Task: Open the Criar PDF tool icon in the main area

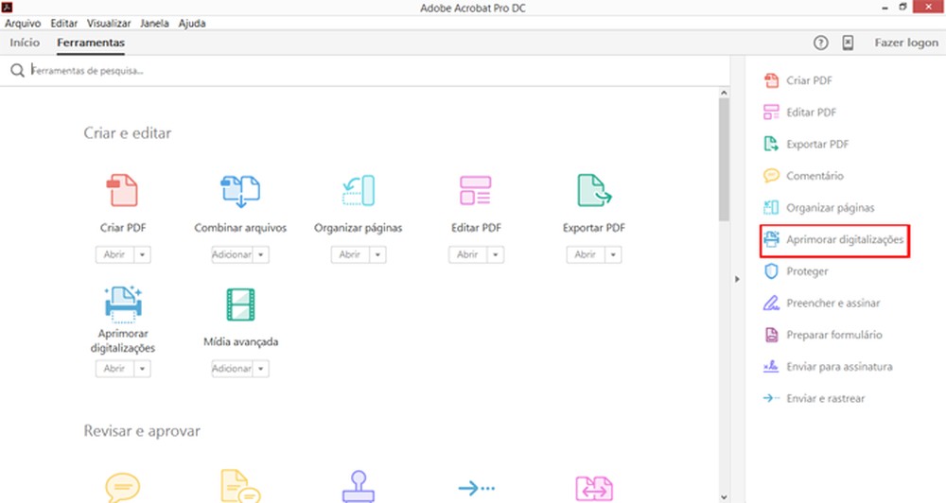Action: 122,191
